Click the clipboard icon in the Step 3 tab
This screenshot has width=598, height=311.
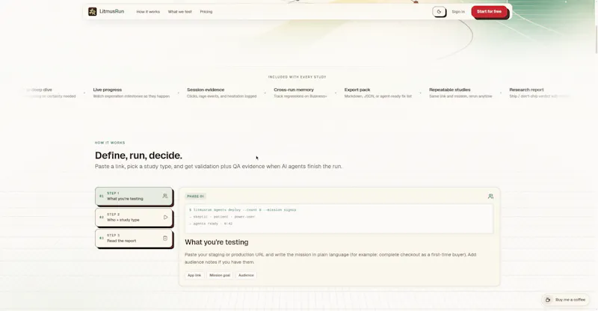point(165,238)
